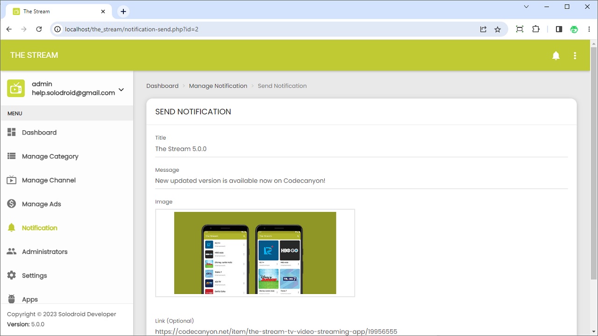
Task: Click the Dashboard grid icon in the sidebar
Action: point(12,133)
